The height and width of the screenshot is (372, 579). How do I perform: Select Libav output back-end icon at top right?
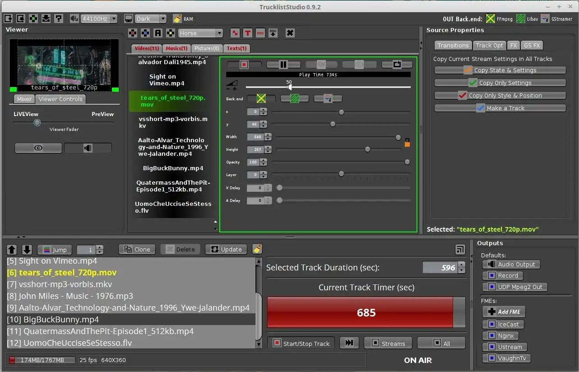click(521, 19)
